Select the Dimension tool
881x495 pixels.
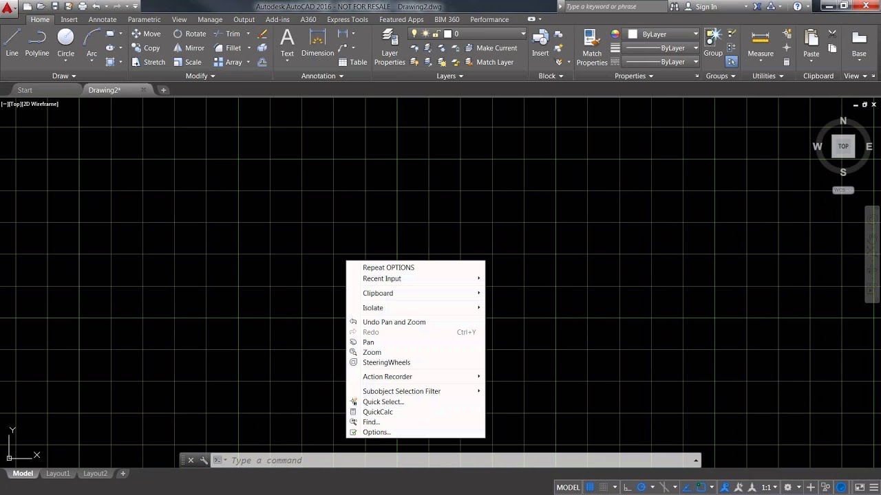tap(317, 43)
